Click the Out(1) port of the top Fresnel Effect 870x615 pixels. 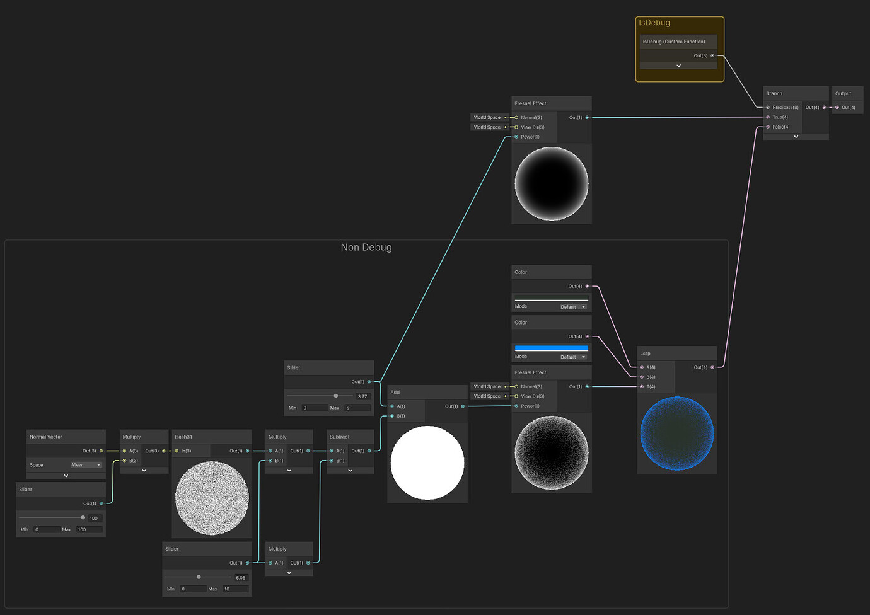click(587, 117)
